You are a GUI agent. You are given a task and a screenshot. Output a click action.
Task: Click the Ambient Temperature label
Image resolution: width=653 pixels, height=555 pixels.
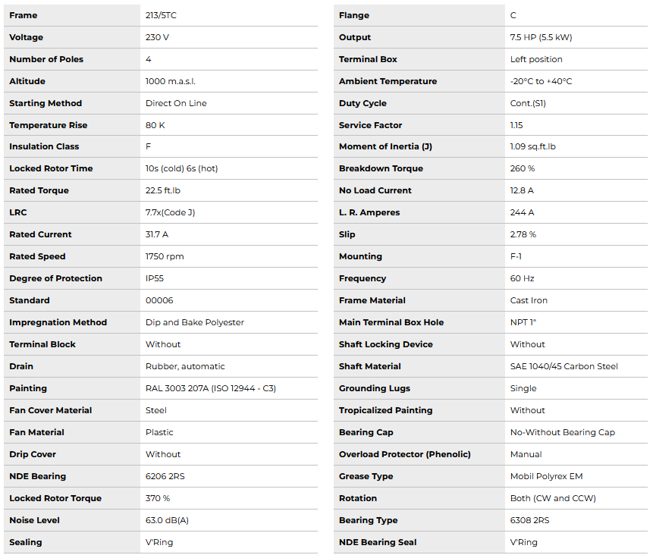[388, 81]
